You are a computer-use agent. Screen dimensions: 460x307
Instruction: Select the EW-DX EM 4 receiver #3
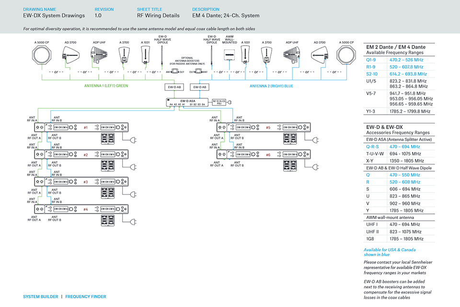(81, 181)
